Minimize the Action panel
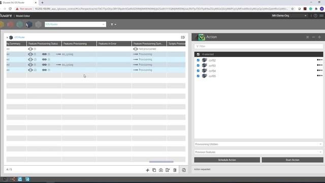The width and height of the screenshot is (325, 183). [x=313, y=37]
